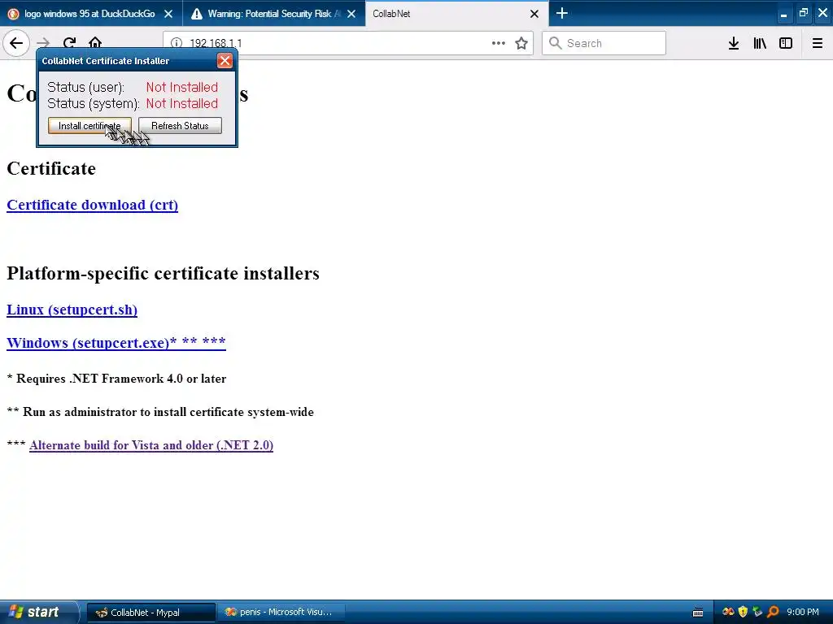The width and height of the screenshot is (833, 624).
Task: Restore down the browser window
Action: click(803, 13)
